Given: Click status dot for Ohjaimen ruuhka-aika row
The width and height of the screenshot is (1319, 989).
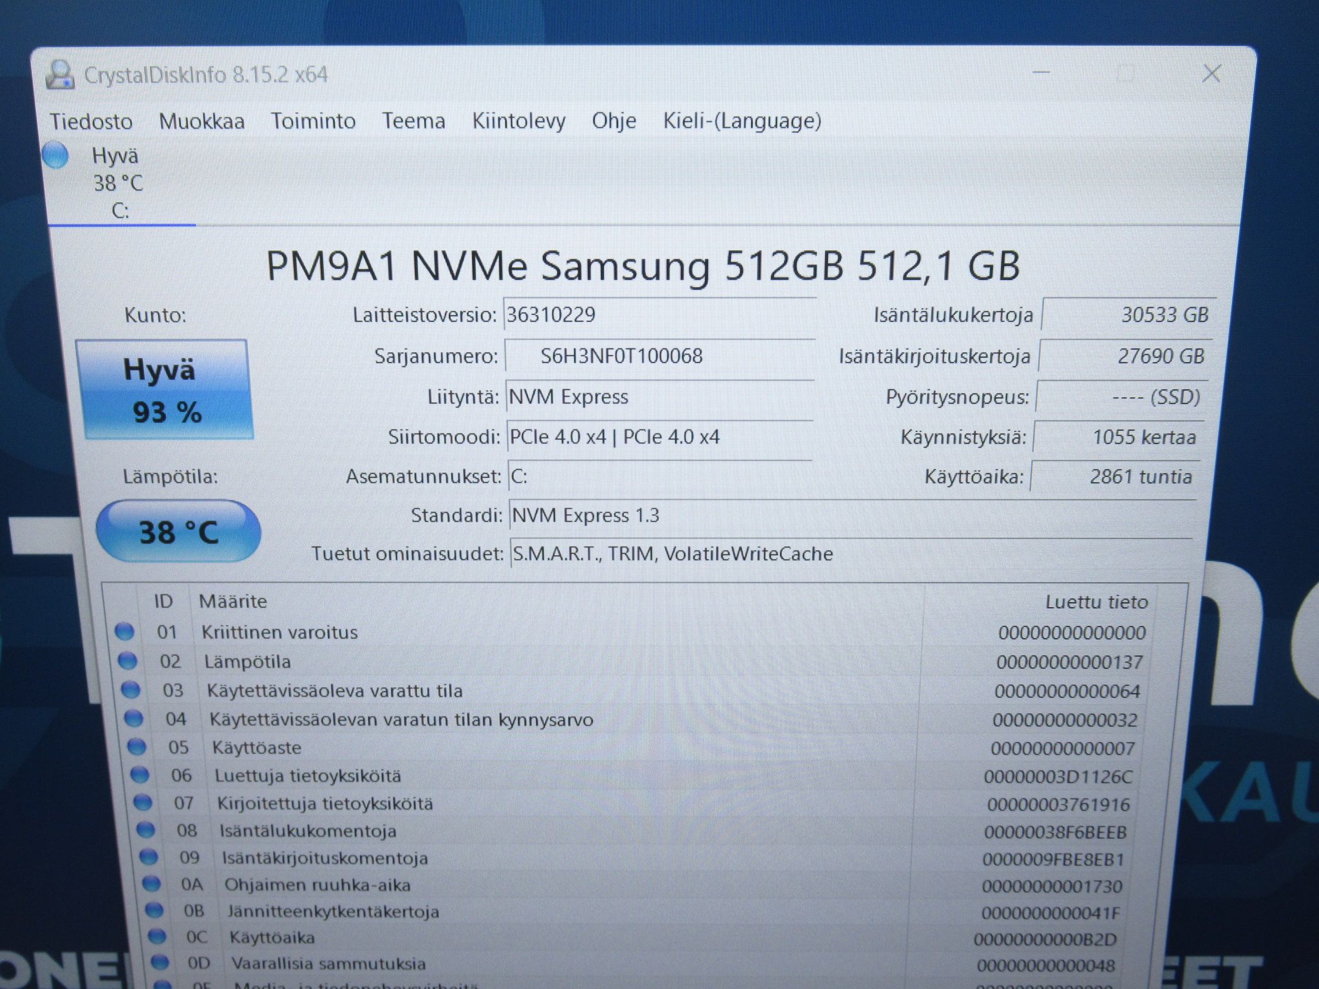Looking at the screenshot, I should click(x=151, y=883).
